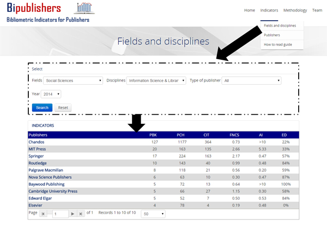Click Baywood Publishing ED value 100%
Viewport: 327px width, 225px height.
(x=286, y=184)
